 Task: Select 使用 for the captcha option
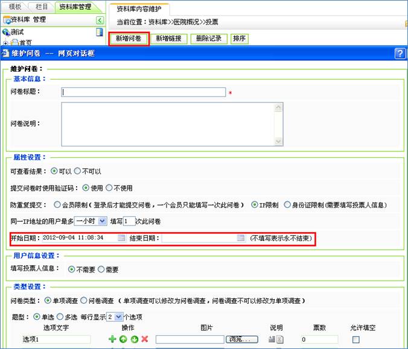pos(86,187)
